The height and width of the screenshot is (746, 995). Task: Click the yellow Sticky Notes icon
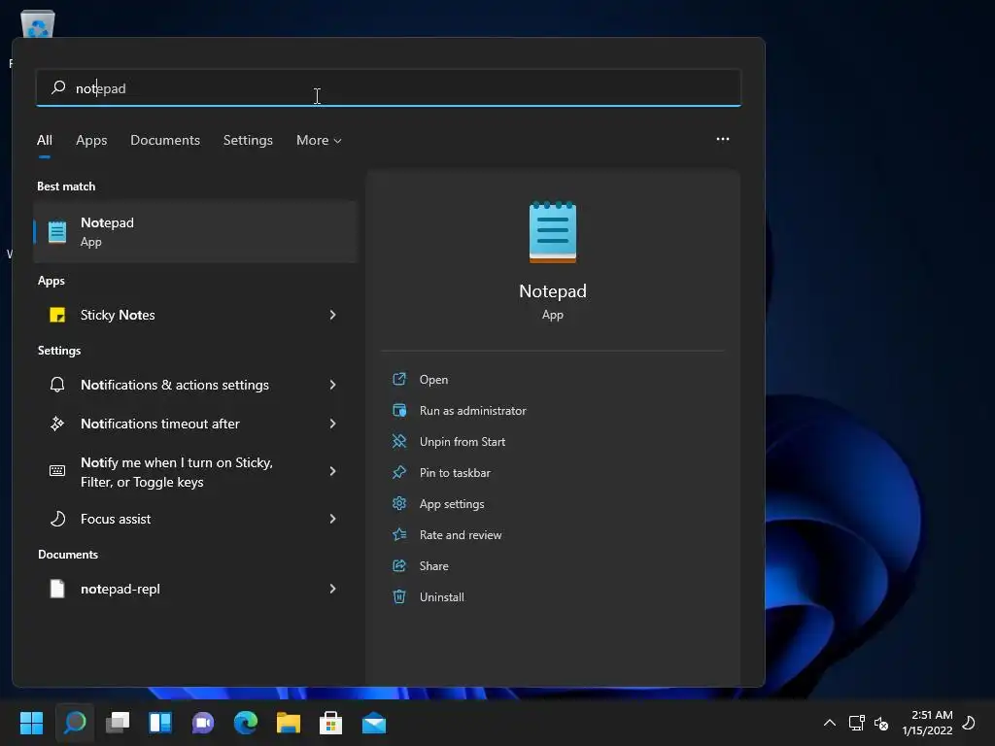click(x=57, y=315)
